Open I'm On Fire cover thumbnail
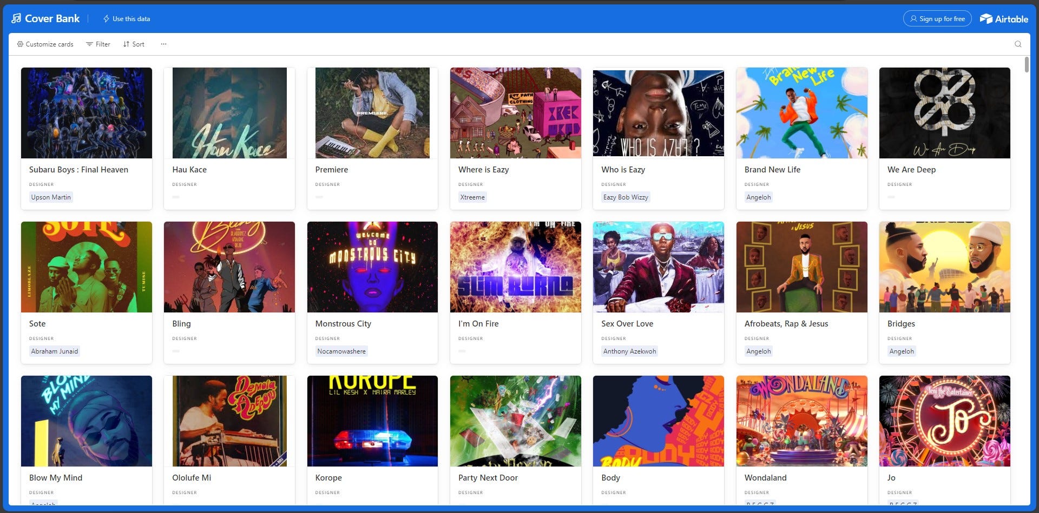The image size is (1039, 513). tap(516, 267)
